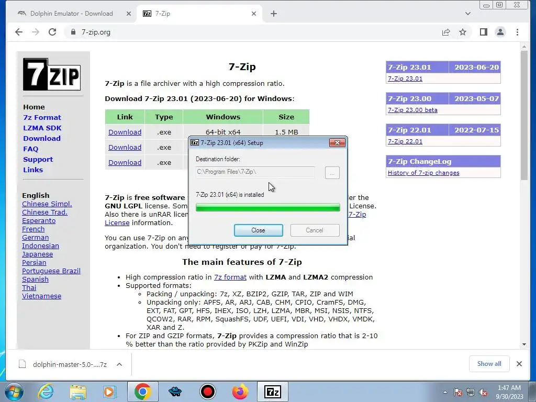Launch Internet Explorer from taskbar
This screenshot has width=536, height=402.
[46, 392]
